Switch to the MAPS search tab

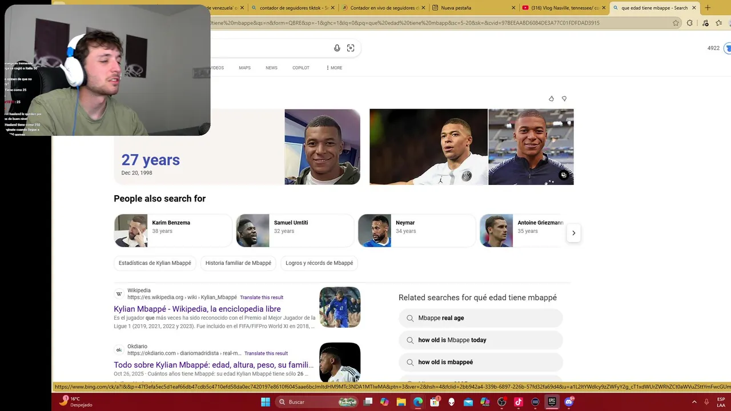tap(244, 68)
